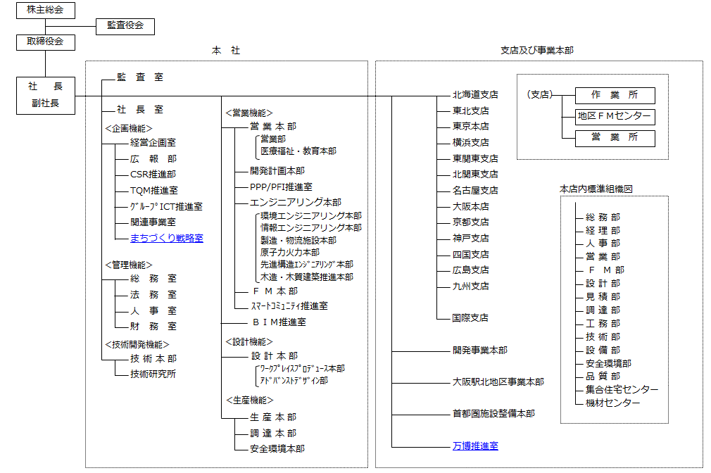Screen dimensions: 711x473
Task: Open the 万博推進室 link
Action: pyautogui.click(x=475, y=446)
